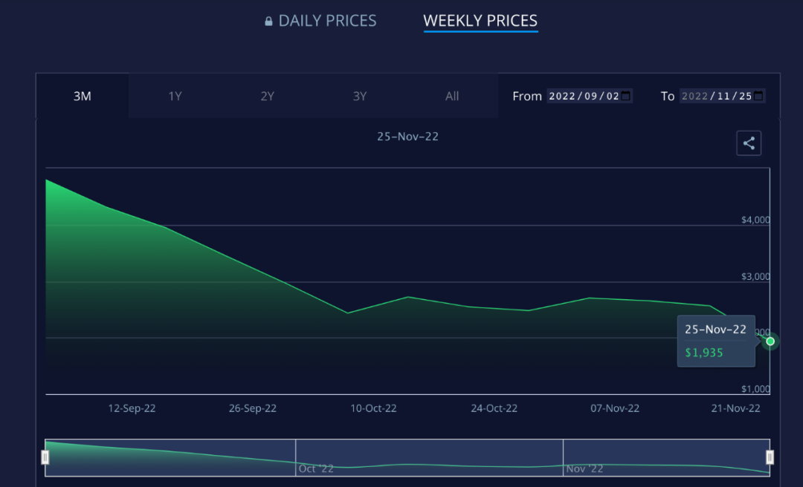Image resolution: width=803 pixels, height=487 pixels.
Task: Click the From date input field
Action: click(584, 96)
